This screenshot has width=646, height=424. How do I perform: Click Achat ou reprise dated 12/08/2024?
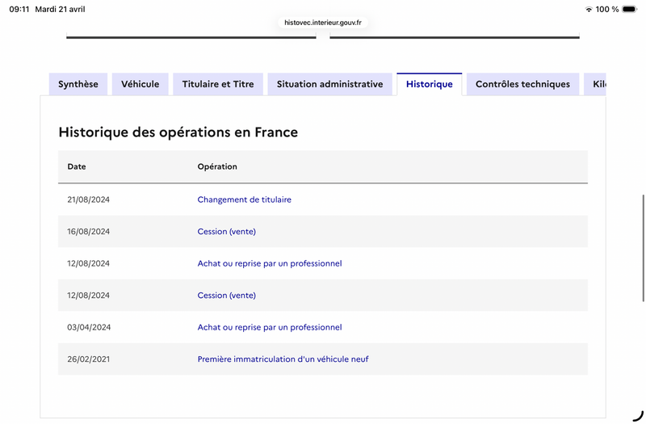pyautogui.click(x=270, y=263)
